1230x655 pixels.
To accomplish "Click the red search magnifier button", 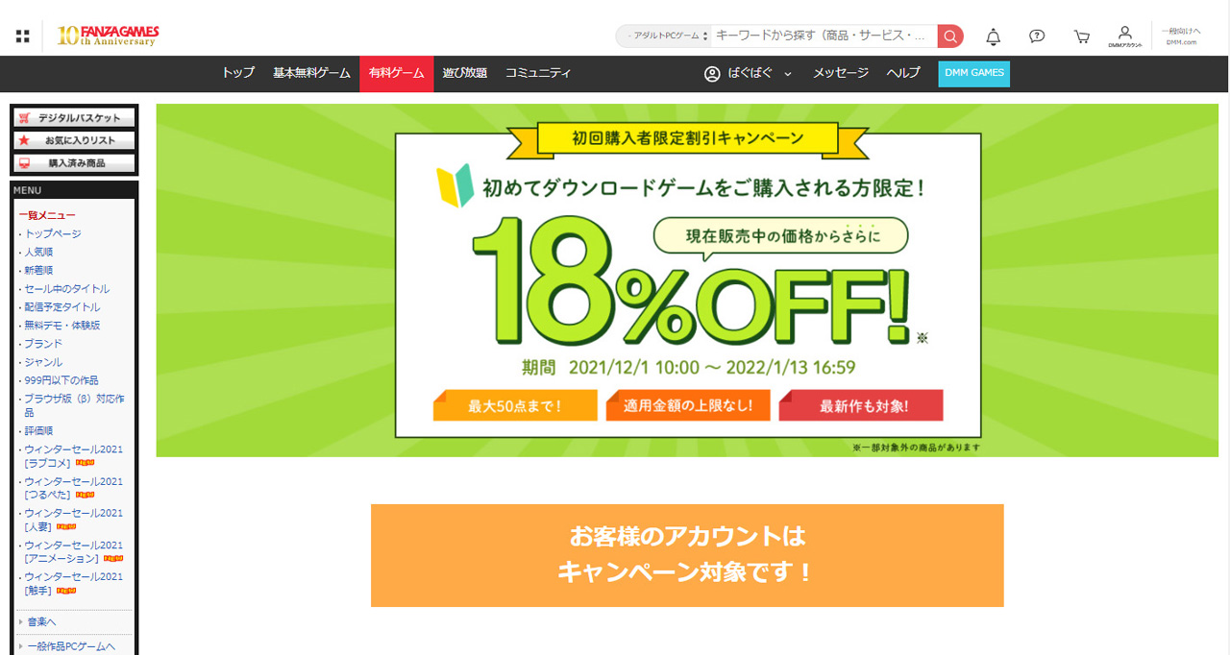I will coord(950,36).
